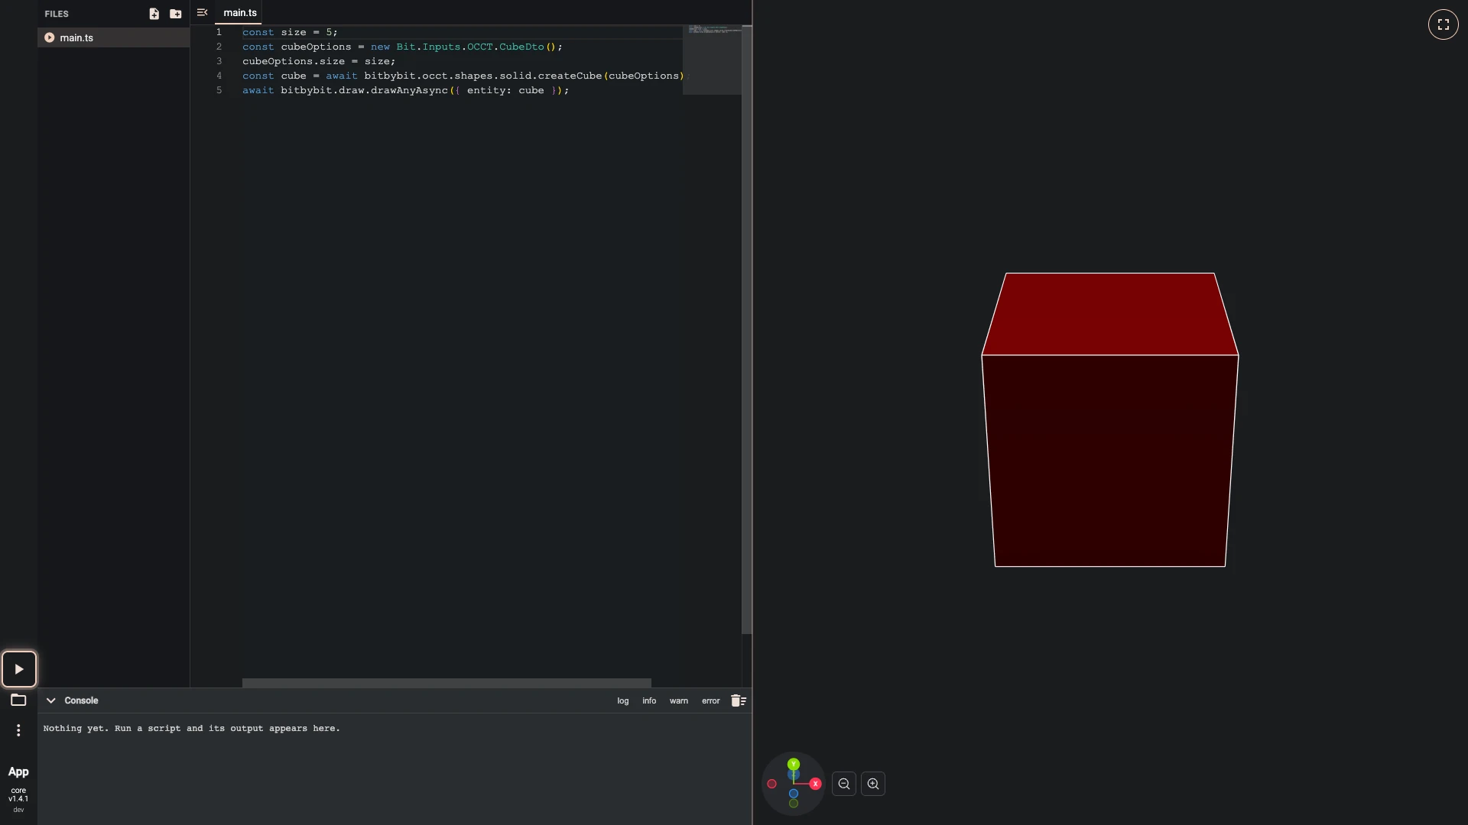
Task: Toggle the log console filter
Action: 623,700
